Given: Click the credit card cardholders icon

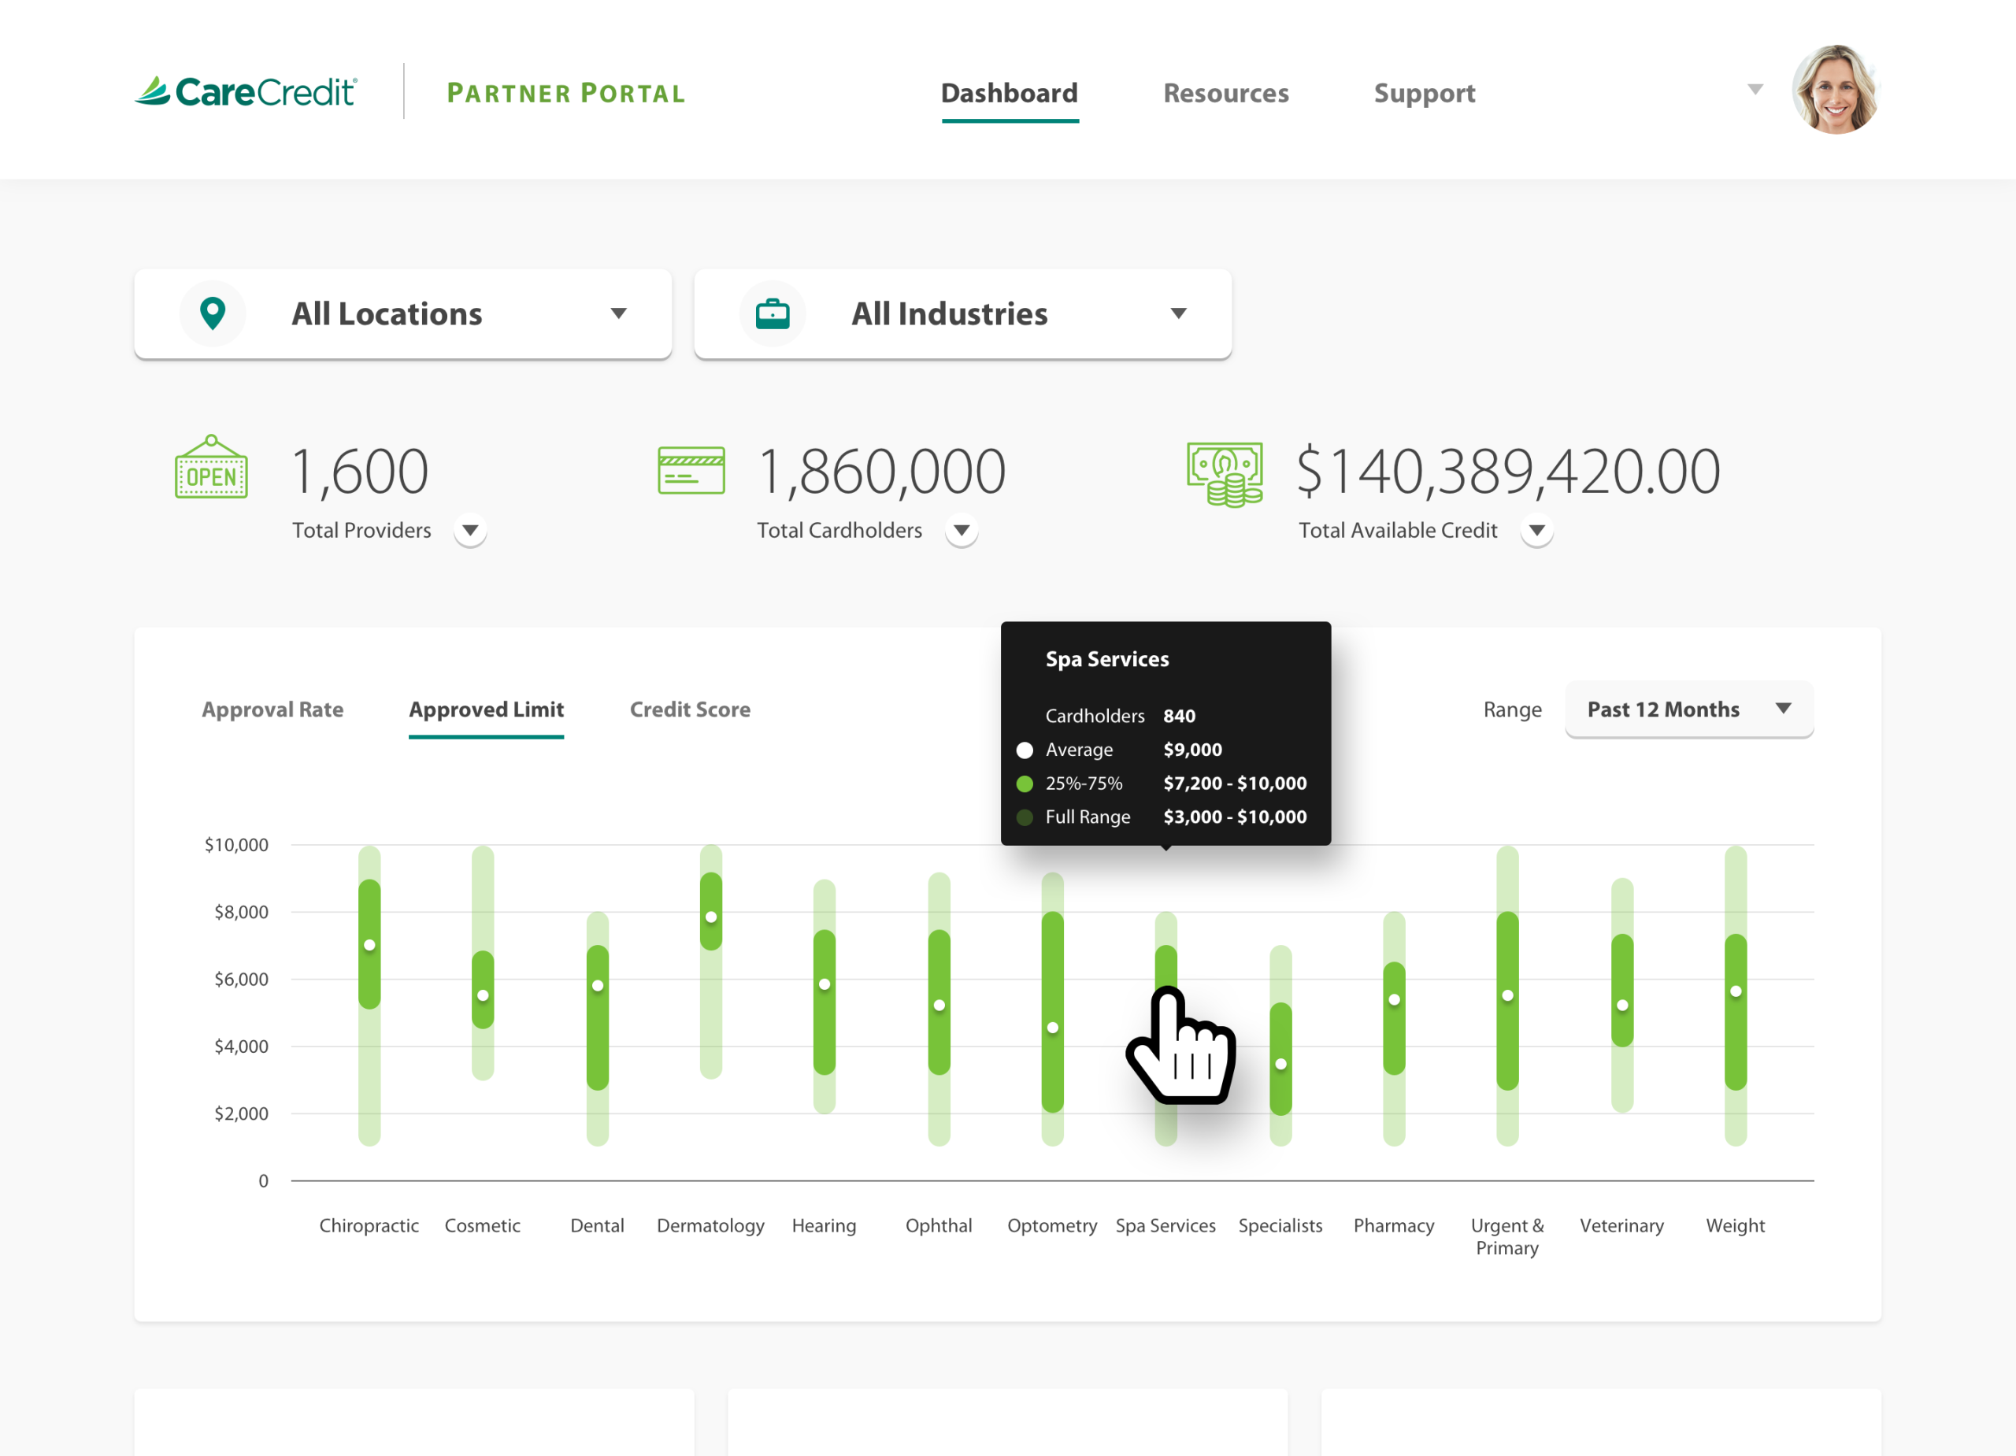Looking at the screenshot, I should coord(691,470).
